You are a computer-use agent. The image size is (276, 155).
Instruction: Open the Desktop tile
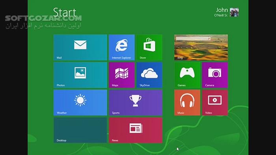pos(80,130)
